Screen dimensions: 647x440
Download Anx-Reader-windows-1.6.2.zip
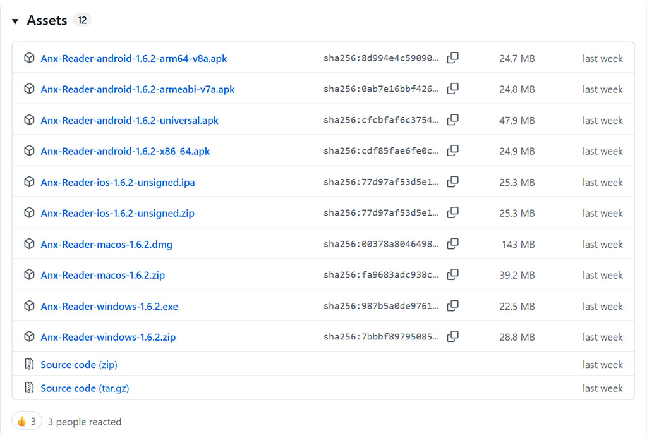[108, 337]
